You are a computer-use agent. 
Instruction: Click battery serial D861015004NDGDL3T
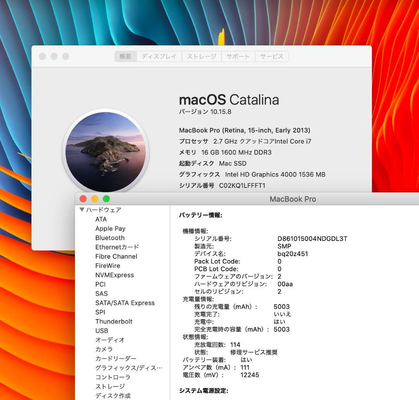312,239
